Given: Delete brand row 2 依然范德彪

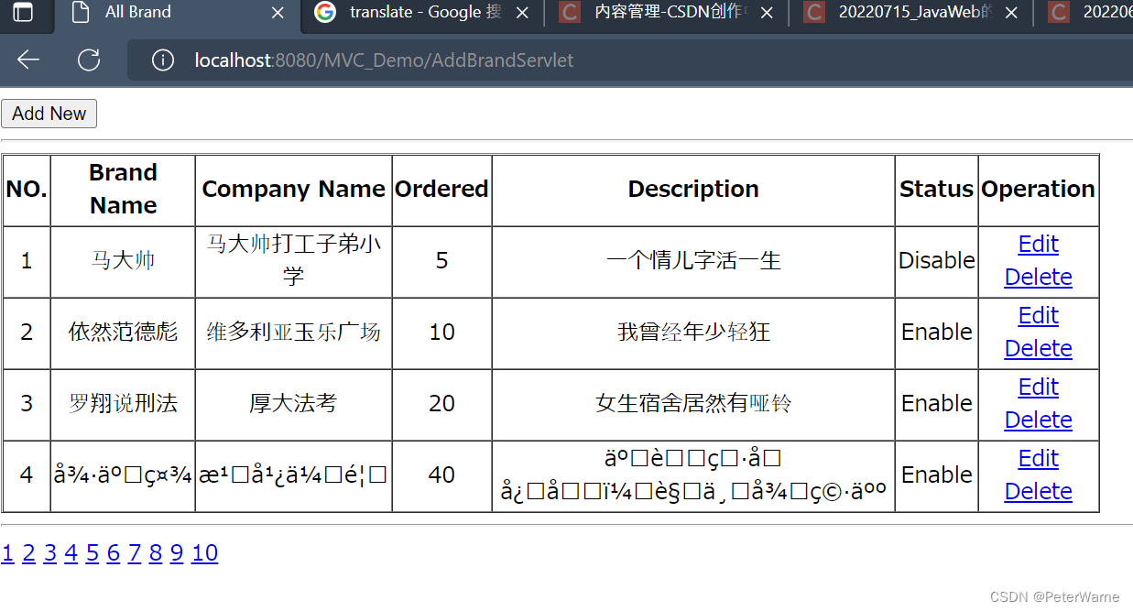Looking at the screenshot, I should point(1038,349).
